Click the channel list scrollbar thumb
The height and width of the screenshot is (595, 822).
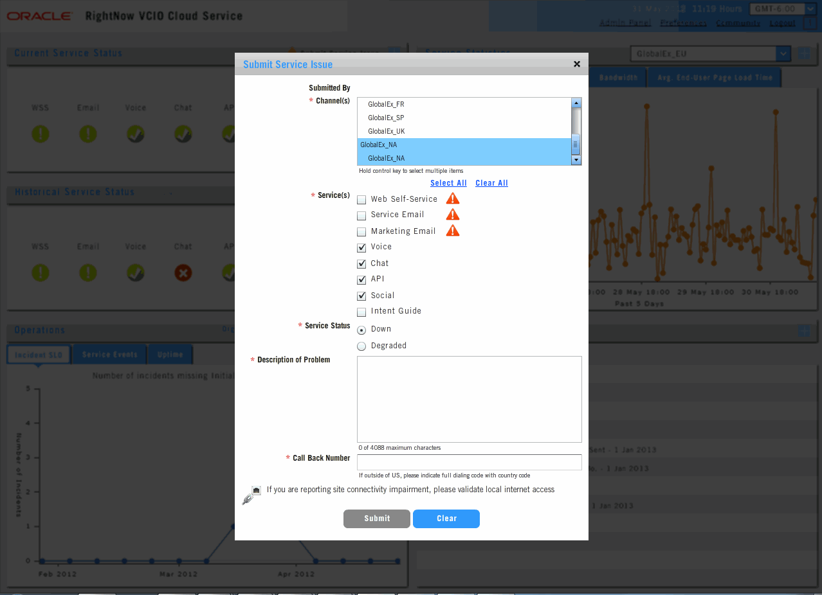pos(576,145)
